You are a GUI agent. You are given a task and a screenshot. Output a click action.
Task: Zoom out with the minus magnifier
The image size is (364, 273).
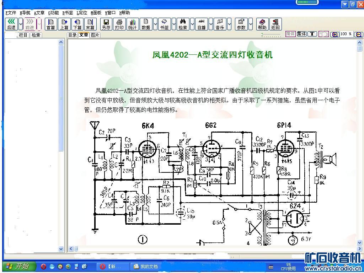358,34
